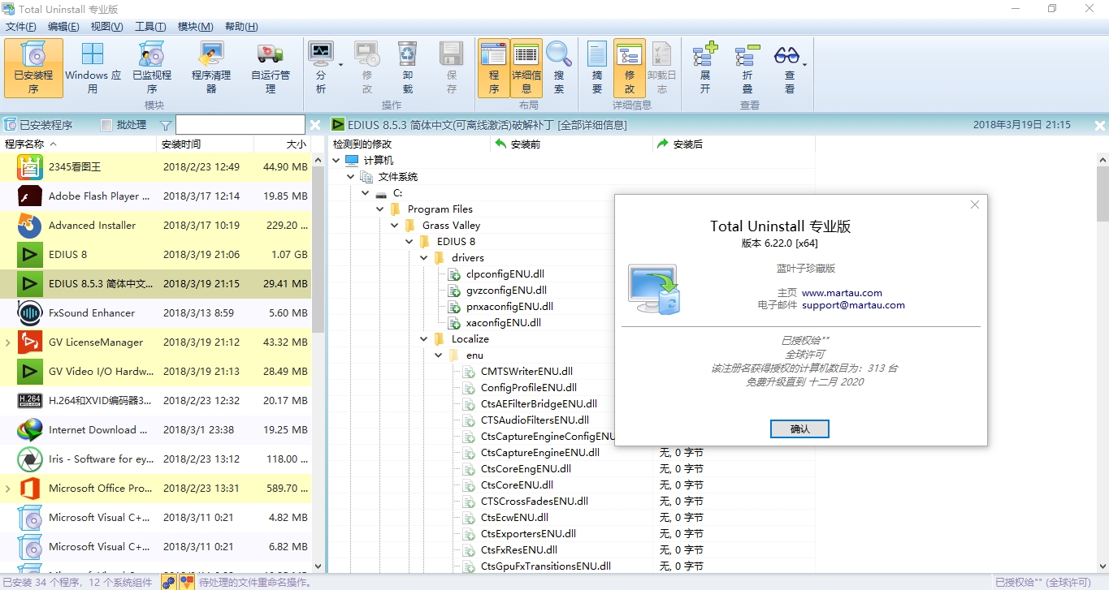Image resolution: width=1109 pixels, height=590 pixels.
Task: Focus the program search input field
Action: point(240,125)
